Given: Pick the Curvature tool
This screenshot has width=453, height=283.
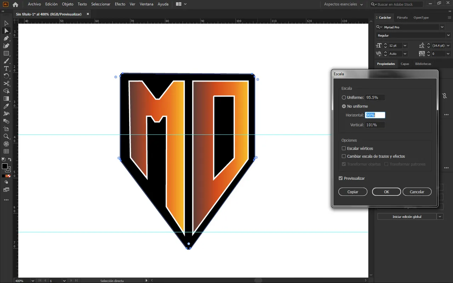Looking at the screenshot, I should tap(6, 46).
